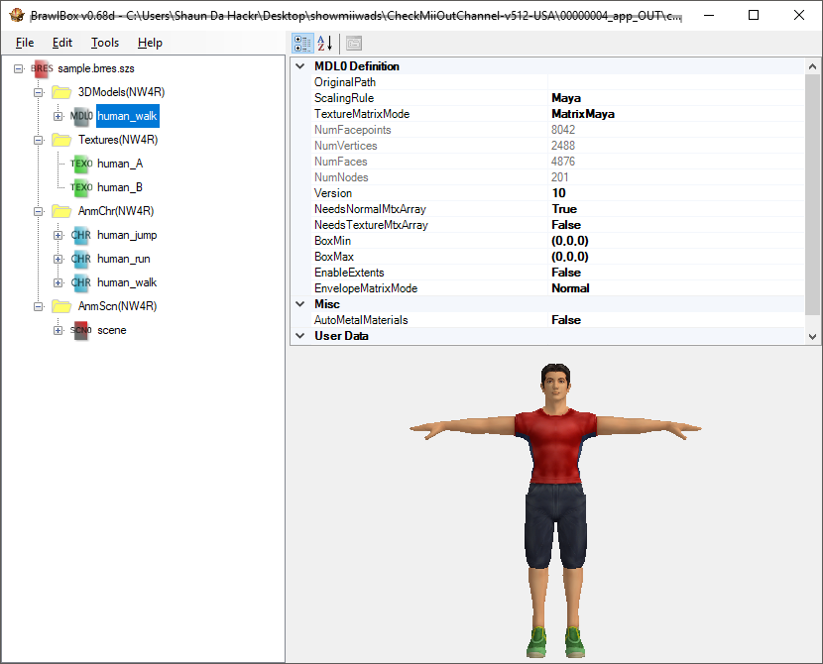
Task: Open the File menu
Action: pyautogui.click(x=25, y=43)
